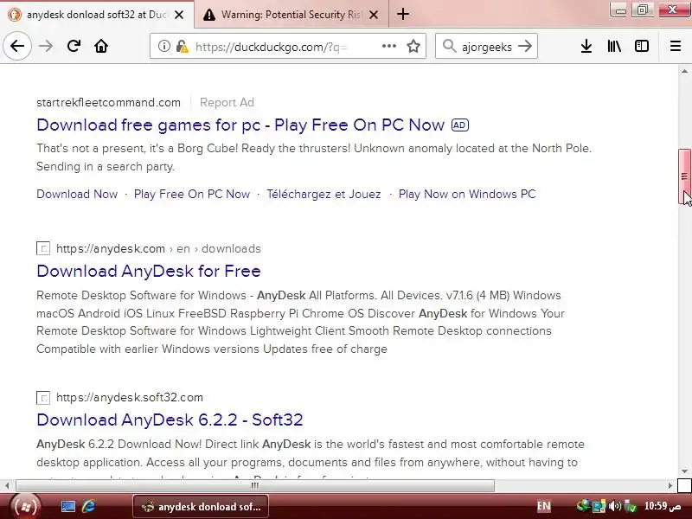692x519 pixels.
Task: Click the padlock warning icon in address bar
Action: 182,46
